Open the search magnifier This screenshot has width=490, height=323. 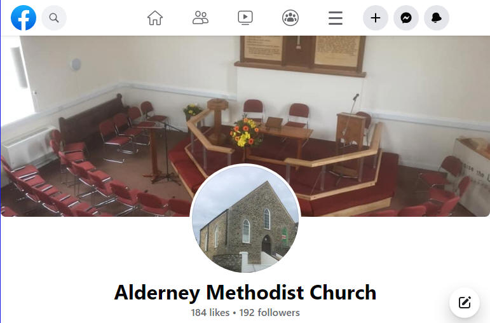(54, 18)
